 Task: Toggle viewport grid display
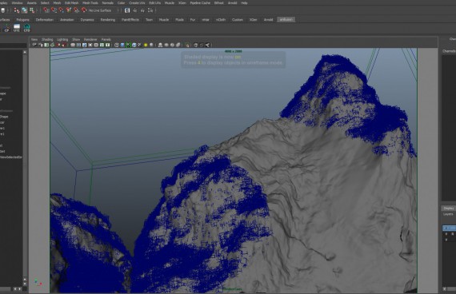click(73, 45)
